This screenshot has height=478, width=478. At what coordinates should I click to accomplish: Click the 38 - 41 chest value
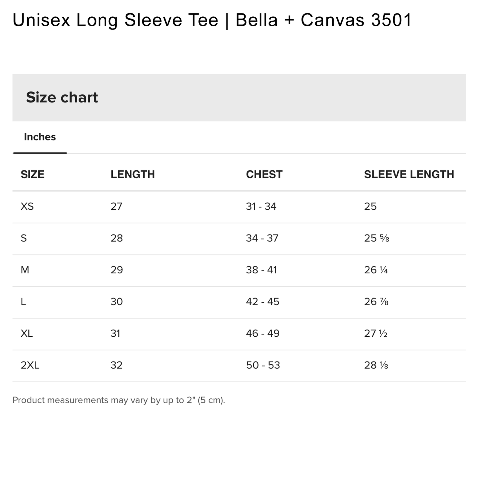click(261, 270)
